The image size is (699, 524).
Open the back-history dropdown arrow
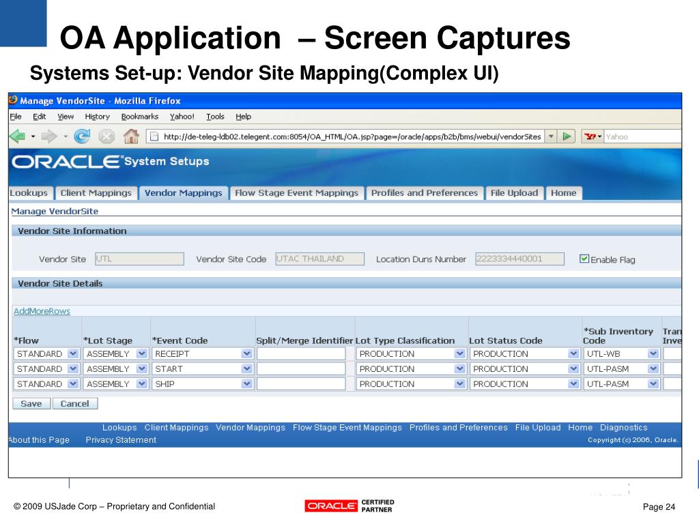point(33,136)
